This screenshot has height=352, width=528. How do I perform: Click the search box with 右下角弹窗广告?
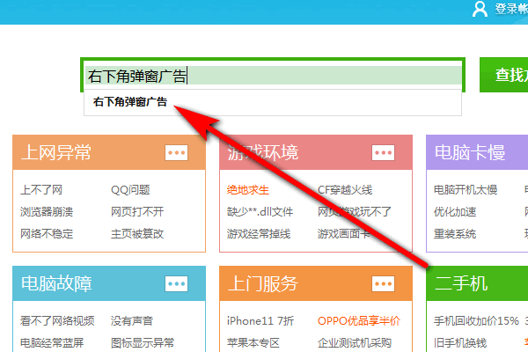coord(273,76)
